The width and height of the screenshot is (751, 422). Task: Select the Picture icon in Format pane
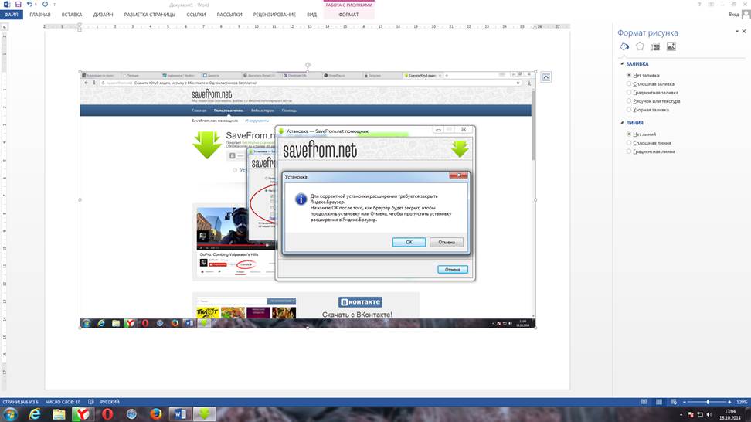click(671, 46)
